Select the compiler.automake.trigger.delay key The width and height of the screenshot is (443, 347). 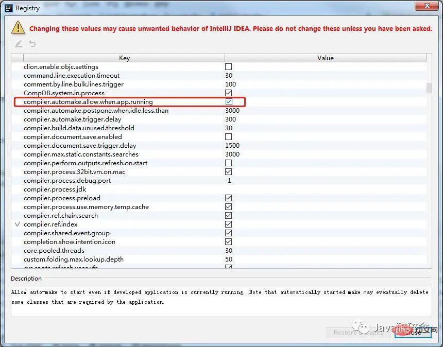(x=72, y=119)
